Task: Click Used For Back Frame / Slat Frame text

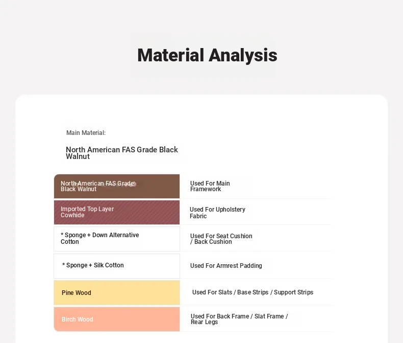Action: (x=239, y=319)
